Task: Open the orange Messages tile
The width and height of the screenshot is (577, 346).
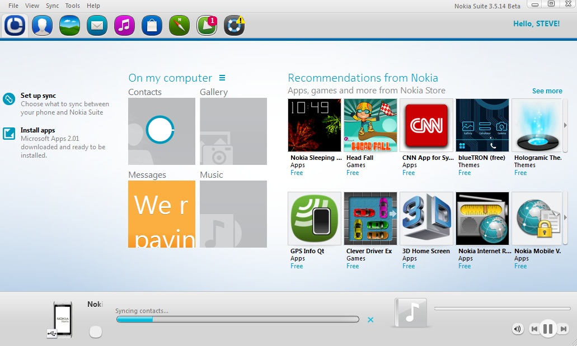Action: 162,214
